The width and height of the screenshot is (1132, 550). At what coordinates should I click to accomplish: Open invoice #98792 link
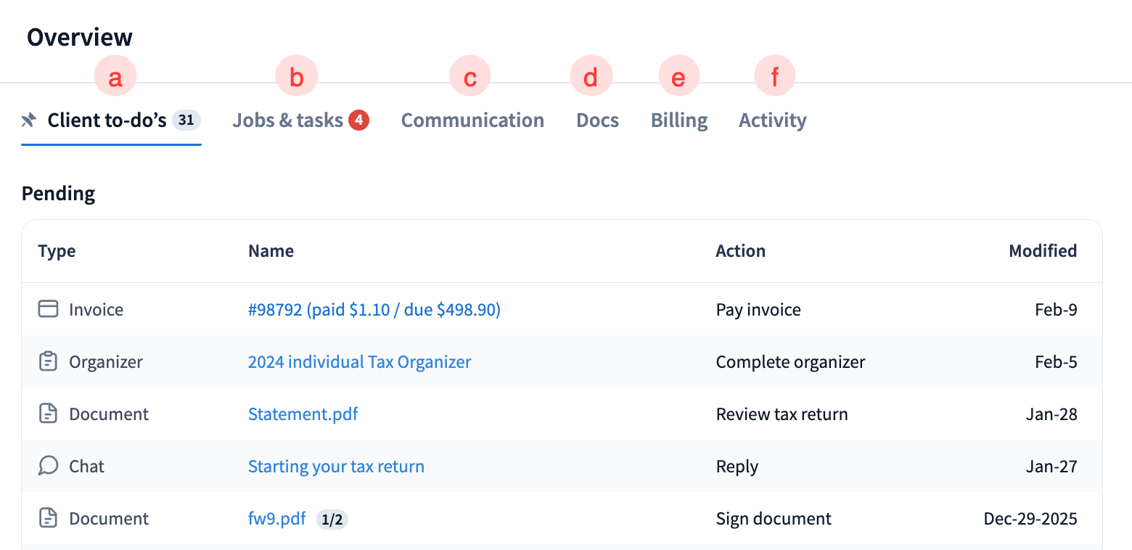click(374, 310)
